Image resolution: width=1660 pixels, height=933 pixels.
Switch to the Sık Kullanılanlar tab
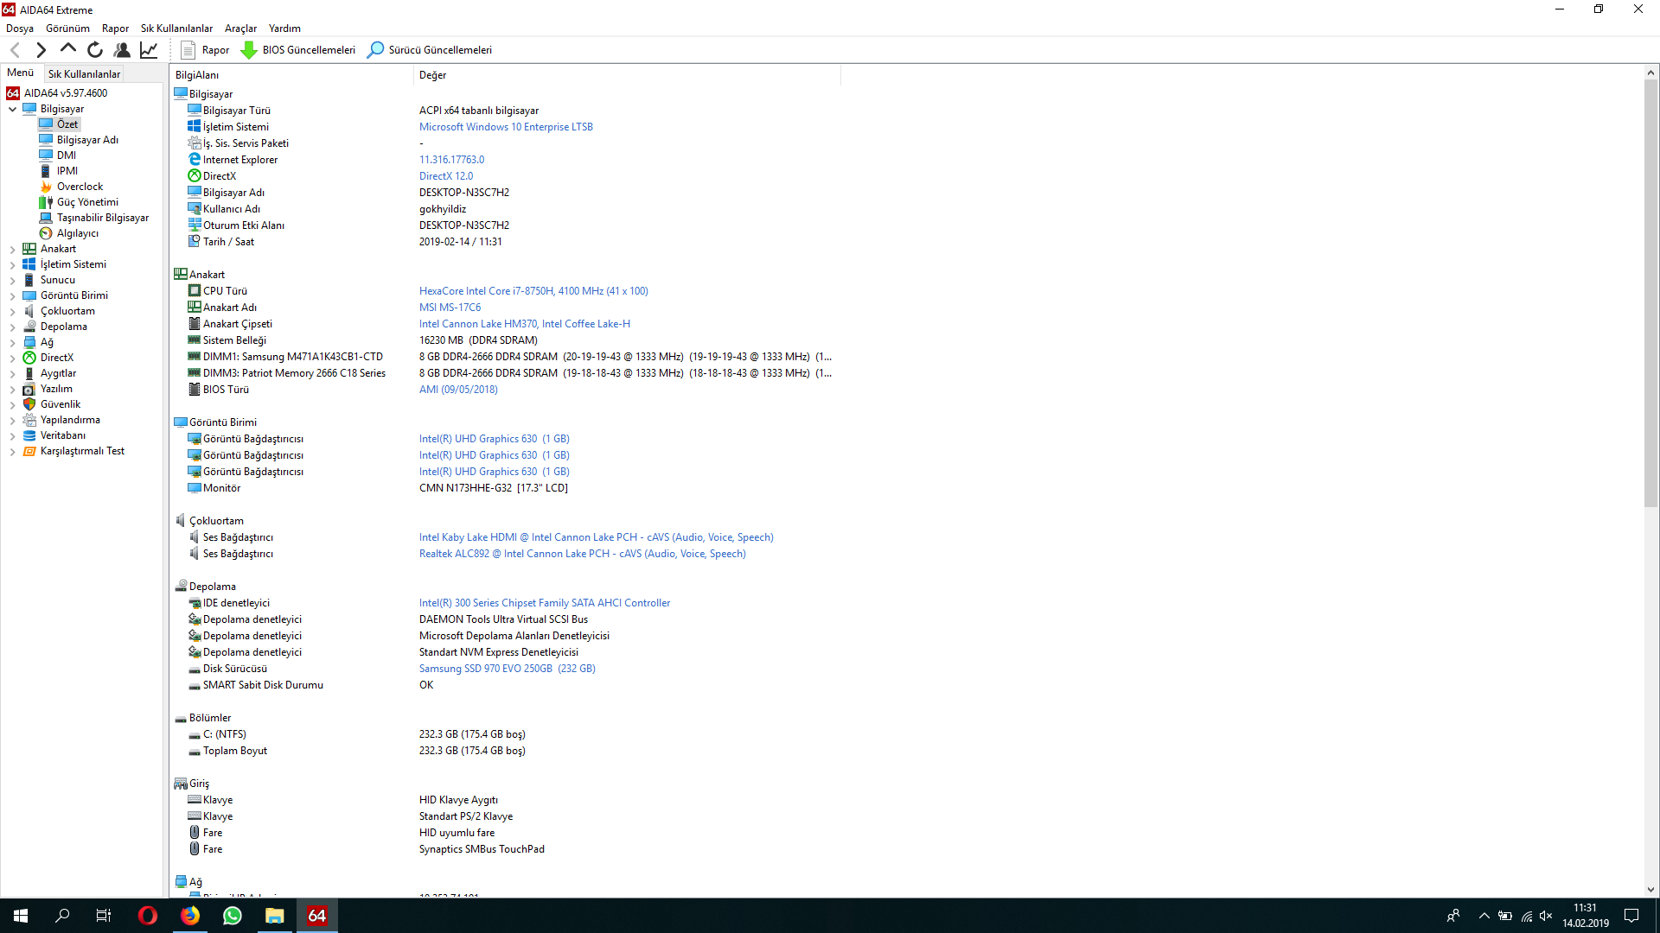tap(84, 74)
